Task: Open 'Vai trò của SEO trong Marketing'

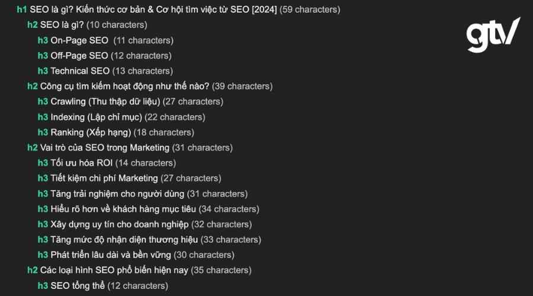Action: pyautogui.click(x=105, y=147)
